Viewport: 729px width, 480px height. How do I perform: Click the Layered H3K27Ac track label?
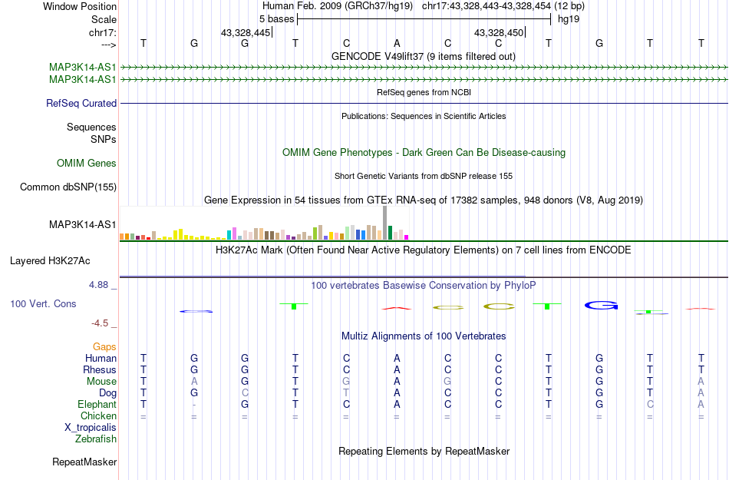[x=50, y=261]
